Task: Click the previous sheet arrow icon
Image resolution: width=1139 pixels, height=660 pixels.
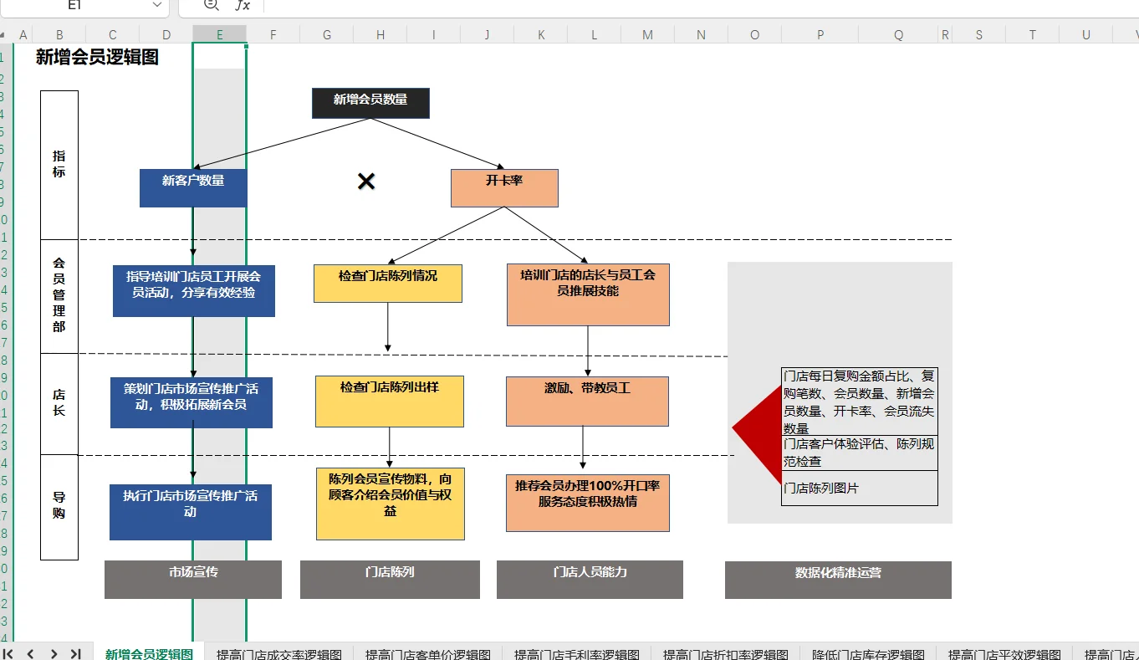Action: [x=30, y=652]
